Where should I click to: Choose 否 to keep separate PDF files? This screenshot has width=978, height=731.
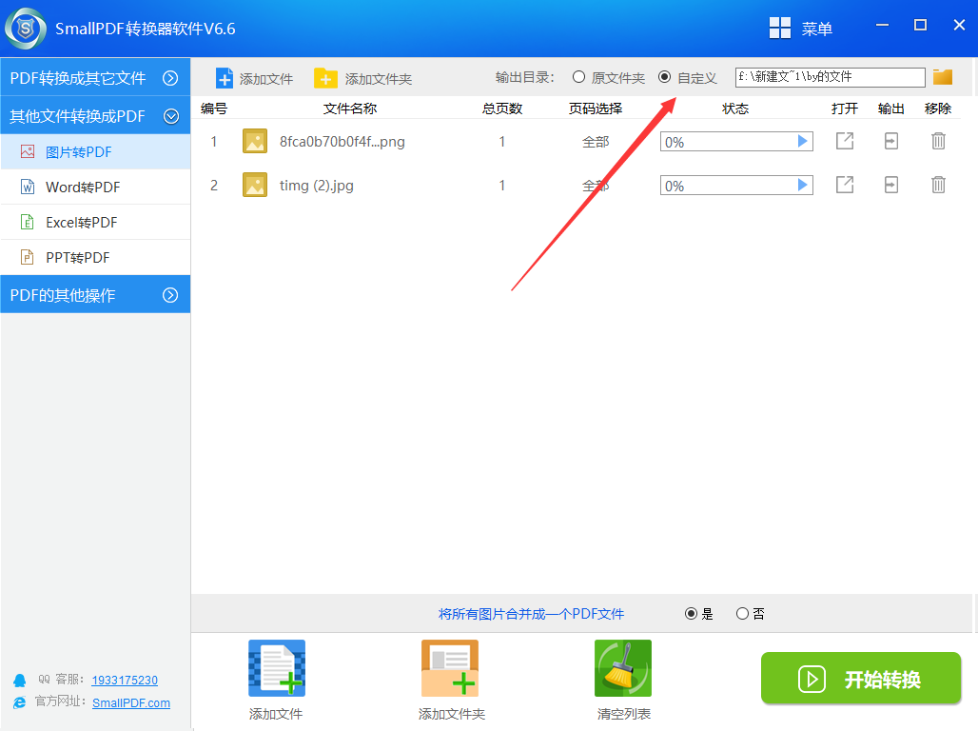coord(742,614)
